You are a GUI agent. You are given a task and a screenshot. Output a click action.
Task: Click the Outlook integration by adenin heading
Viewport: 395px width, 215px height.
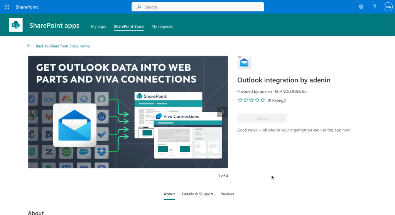click(284, 80)
